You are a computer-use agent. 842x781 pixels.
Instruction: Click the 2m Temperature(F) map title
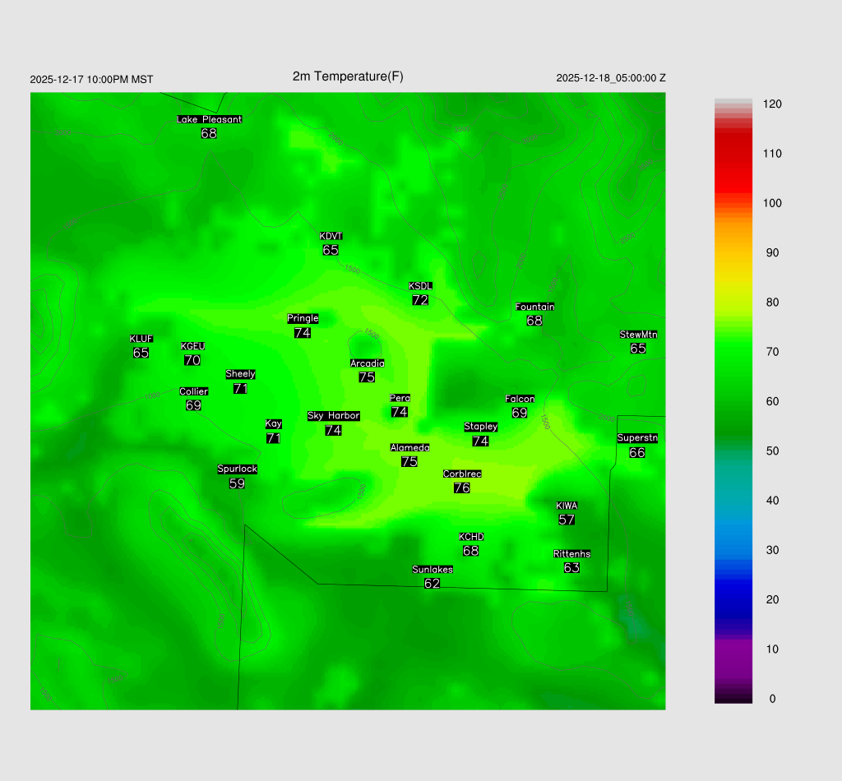348,76
